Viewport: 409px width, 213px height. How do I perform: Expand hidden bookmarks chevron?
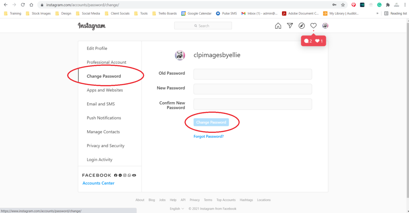click(x=377, y=13)
